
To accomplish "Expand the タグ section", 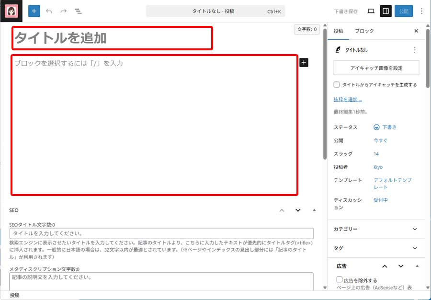I will click(x=376, y=248).
